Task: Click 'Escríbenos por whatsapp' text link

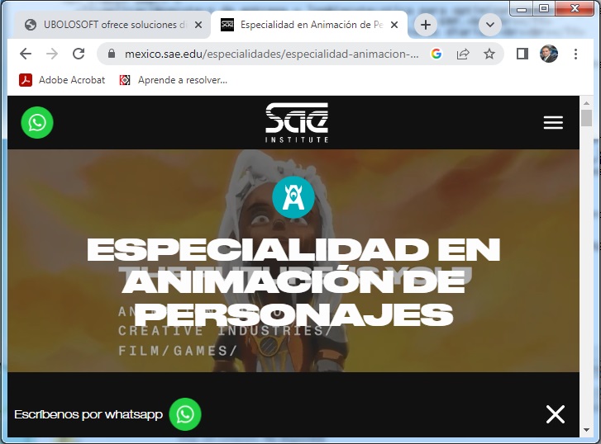Action: click(x=88, y=414)
